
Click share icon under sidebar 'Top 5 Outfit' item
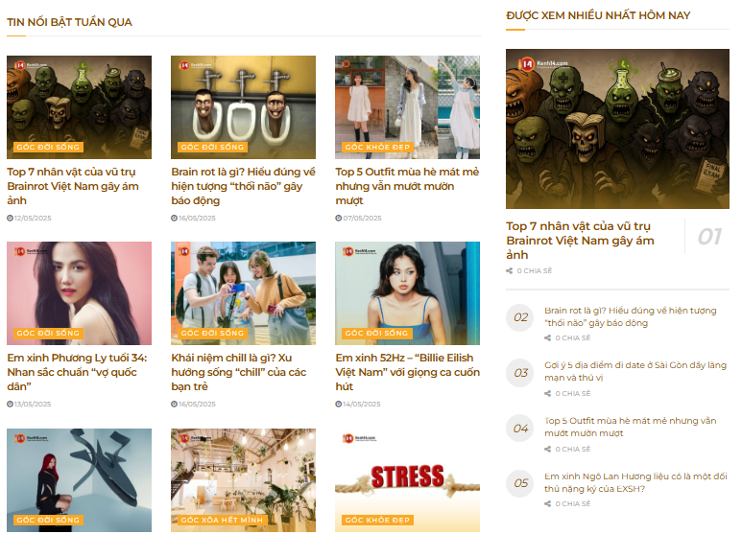(548, 449)
